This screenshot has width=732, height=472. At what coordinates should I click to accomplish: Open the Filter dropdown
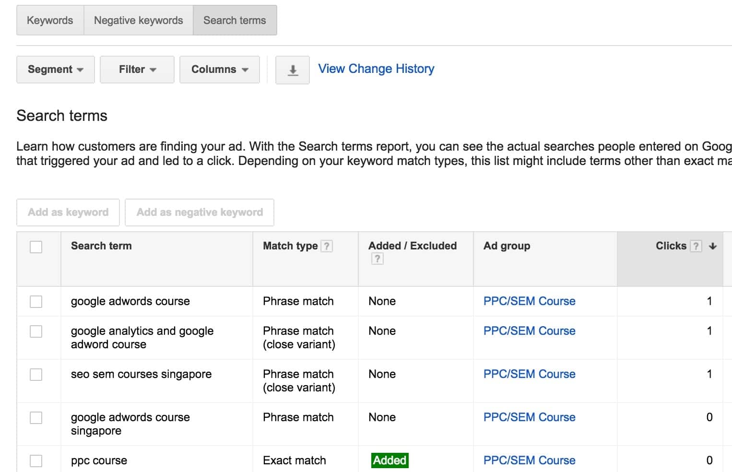point(137,70)
